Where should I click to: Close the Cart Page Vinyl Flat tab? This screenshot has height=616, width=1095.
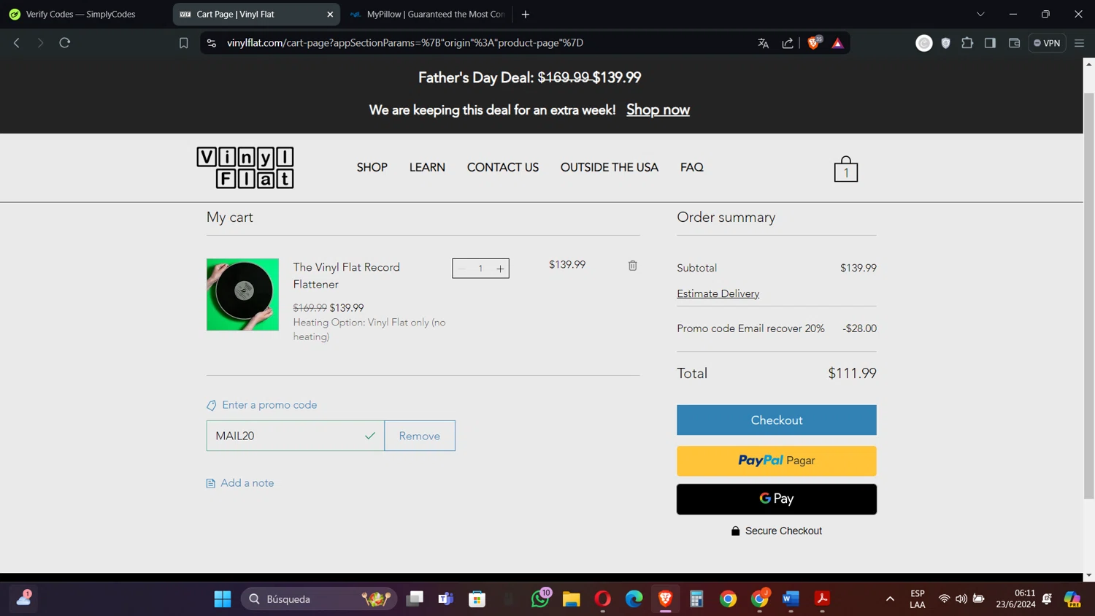click(x=330, y=14)
